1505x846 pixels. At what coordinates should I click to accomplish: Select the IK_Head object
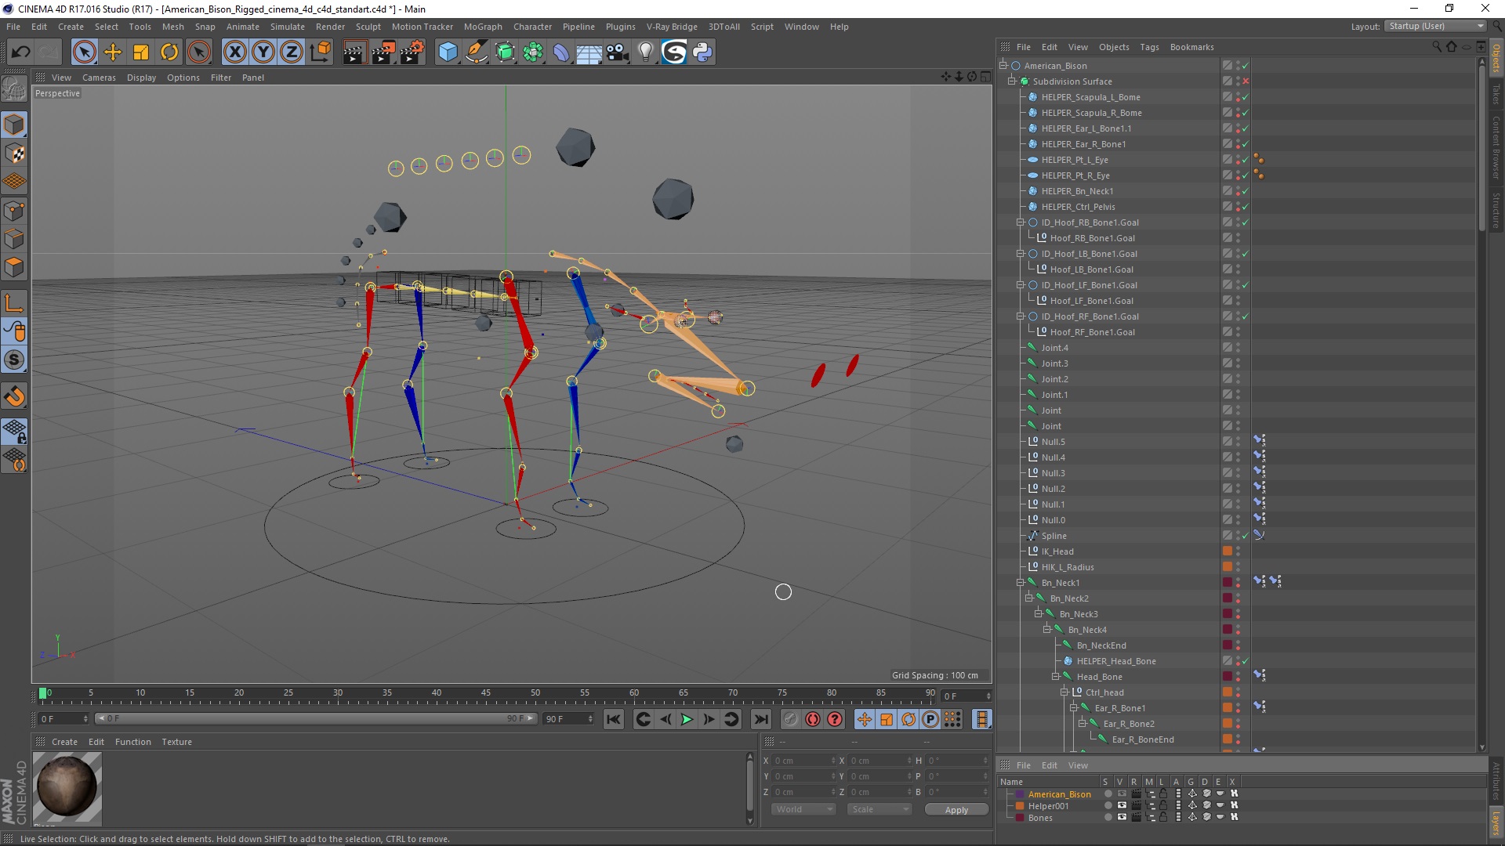click(1057, 551)
